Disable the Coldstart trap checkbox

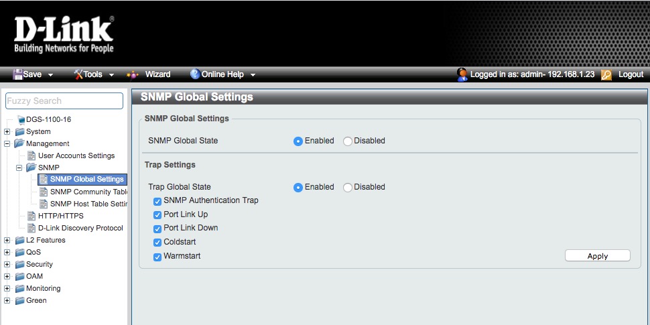point(157,243)
